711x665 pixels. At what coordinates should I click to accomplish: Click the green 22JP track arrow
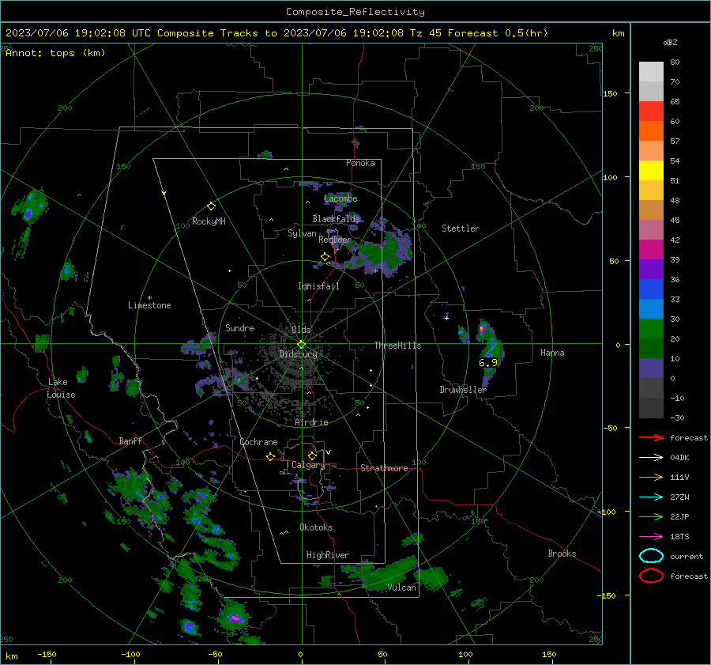pyautogui.click(x=651, y=516)
